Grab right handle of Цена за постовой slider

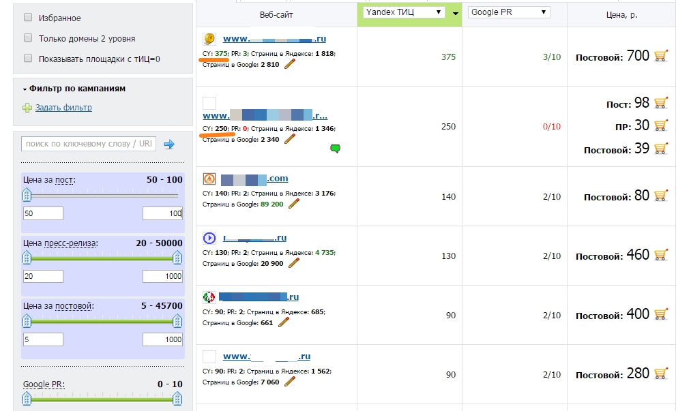[x=177, y=321]
